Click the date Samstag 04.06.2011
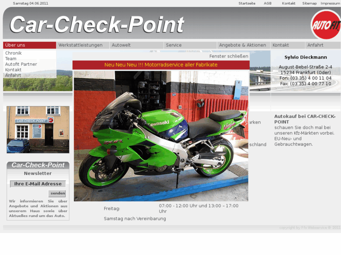This screenshot has width=341, height=255. 30,3
